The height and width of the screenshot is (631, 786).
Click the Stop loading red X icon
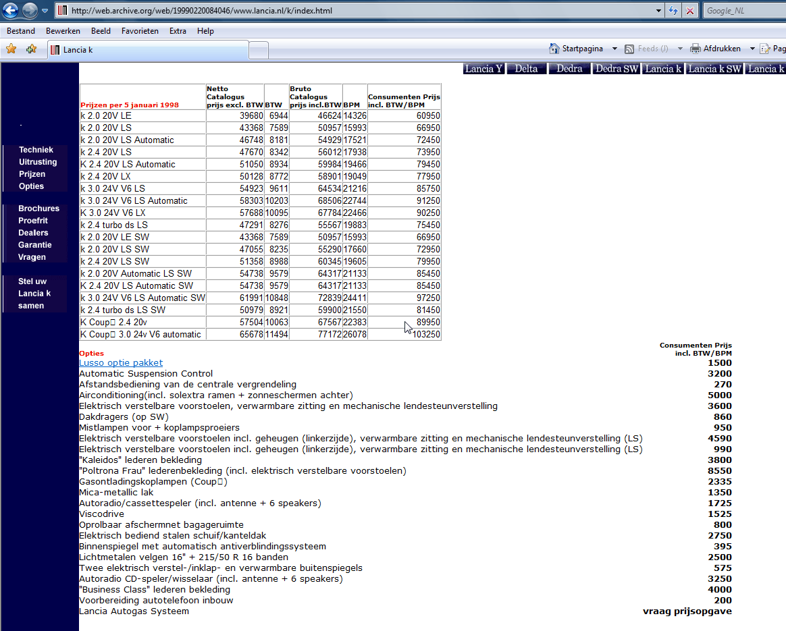pyautogui.click(x=689, y=11)
